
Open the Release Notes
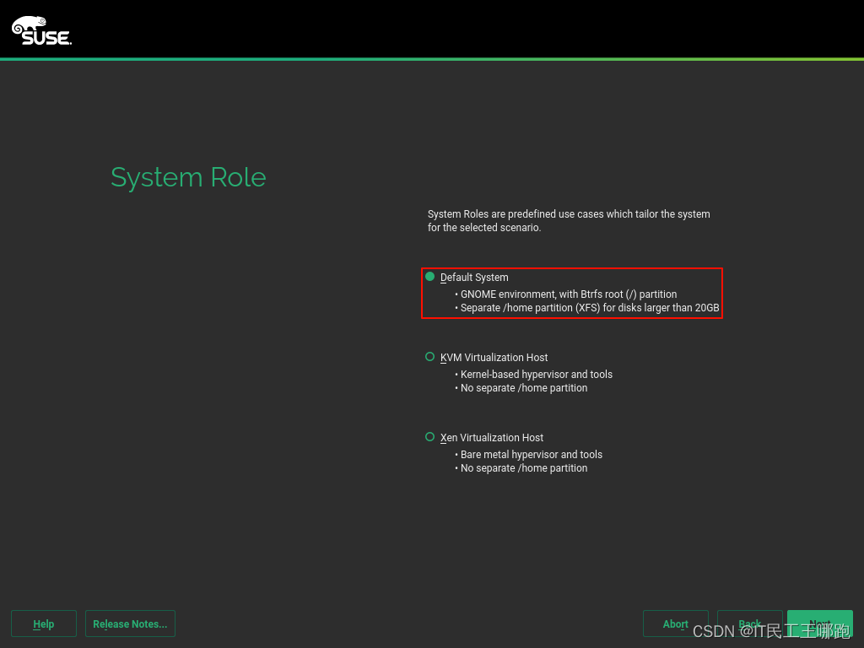click(x=130, y=624)
